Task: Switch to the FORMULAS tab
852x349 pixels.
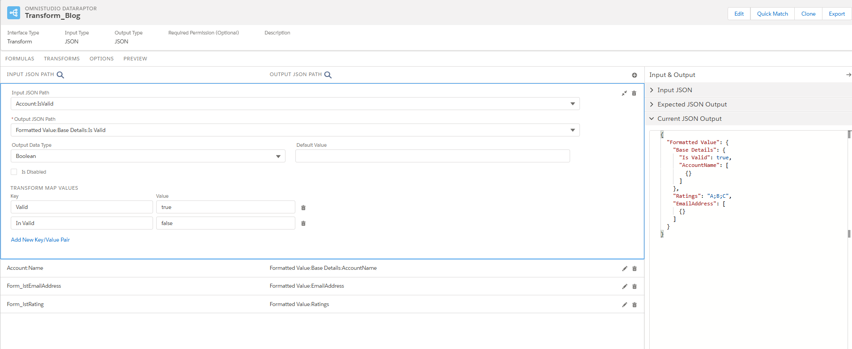Action: 20,59
